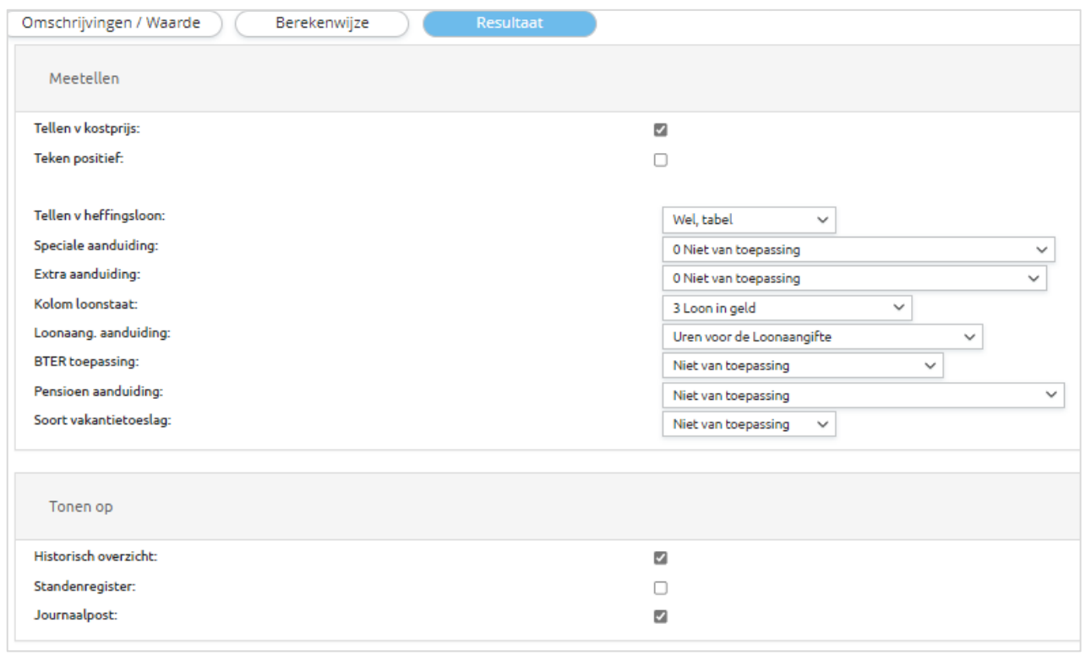The height and width of the screenshot is (661, 1091).
Task: Click the BTER toepassing label
Action: point(86,363)
